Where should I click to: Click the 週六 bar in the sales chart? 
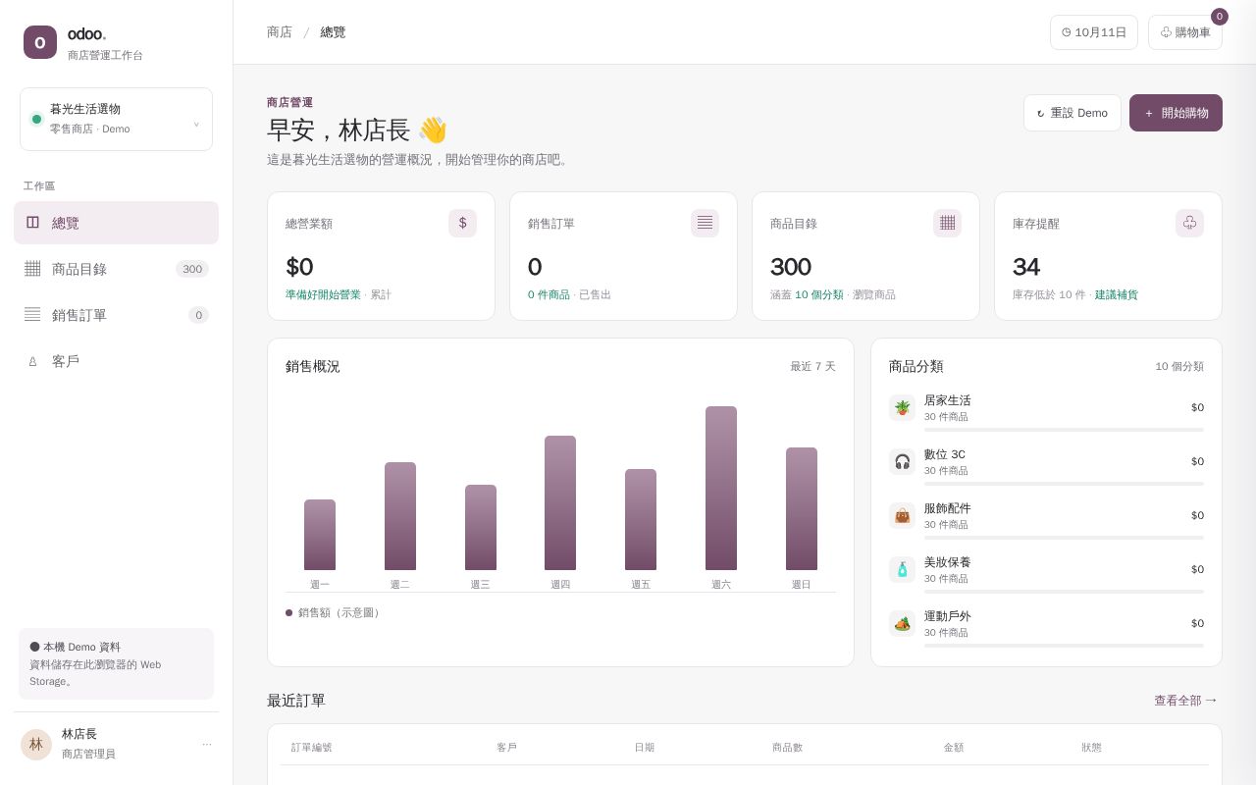[x=721, y=488]
